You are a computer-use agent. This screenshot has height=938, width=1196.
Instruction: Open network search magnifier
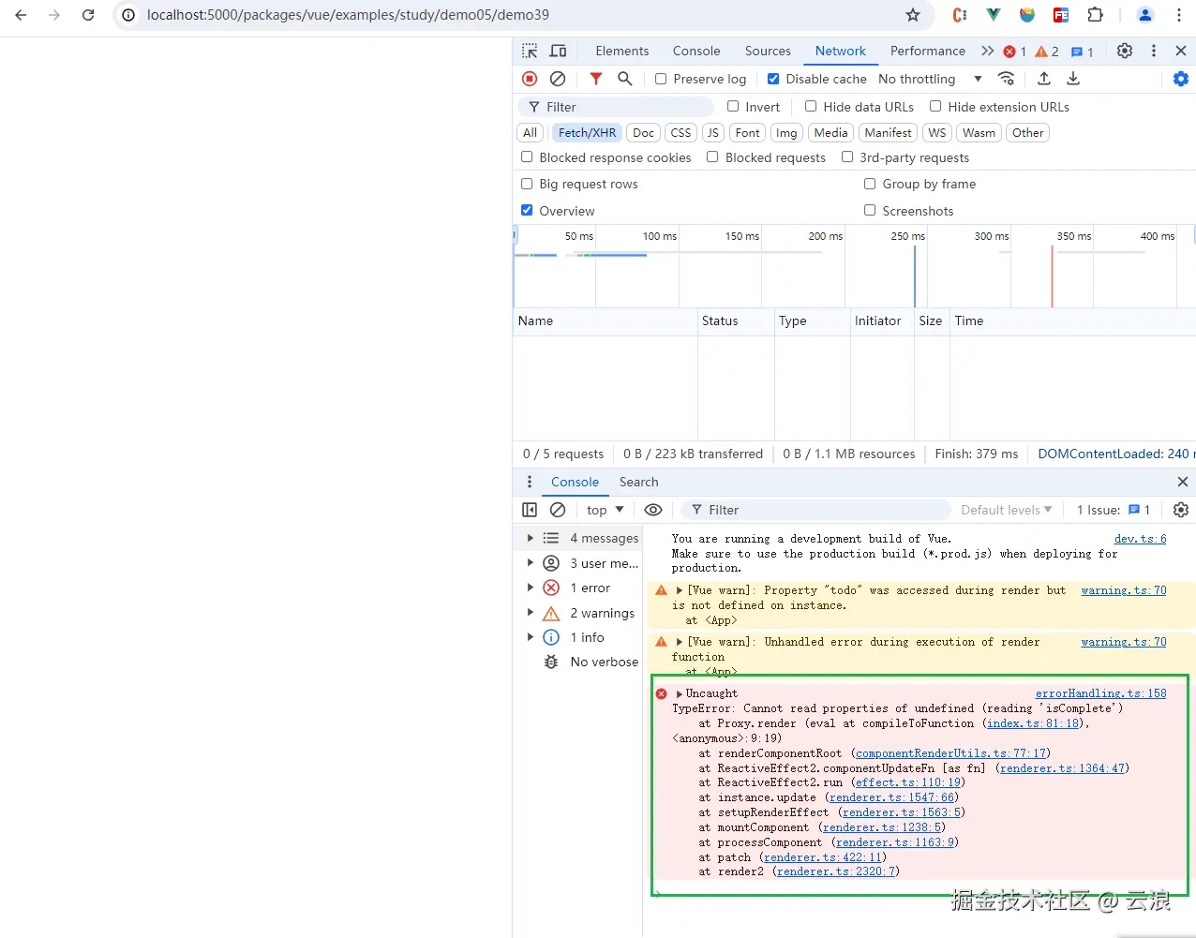[x=625, y=79]
